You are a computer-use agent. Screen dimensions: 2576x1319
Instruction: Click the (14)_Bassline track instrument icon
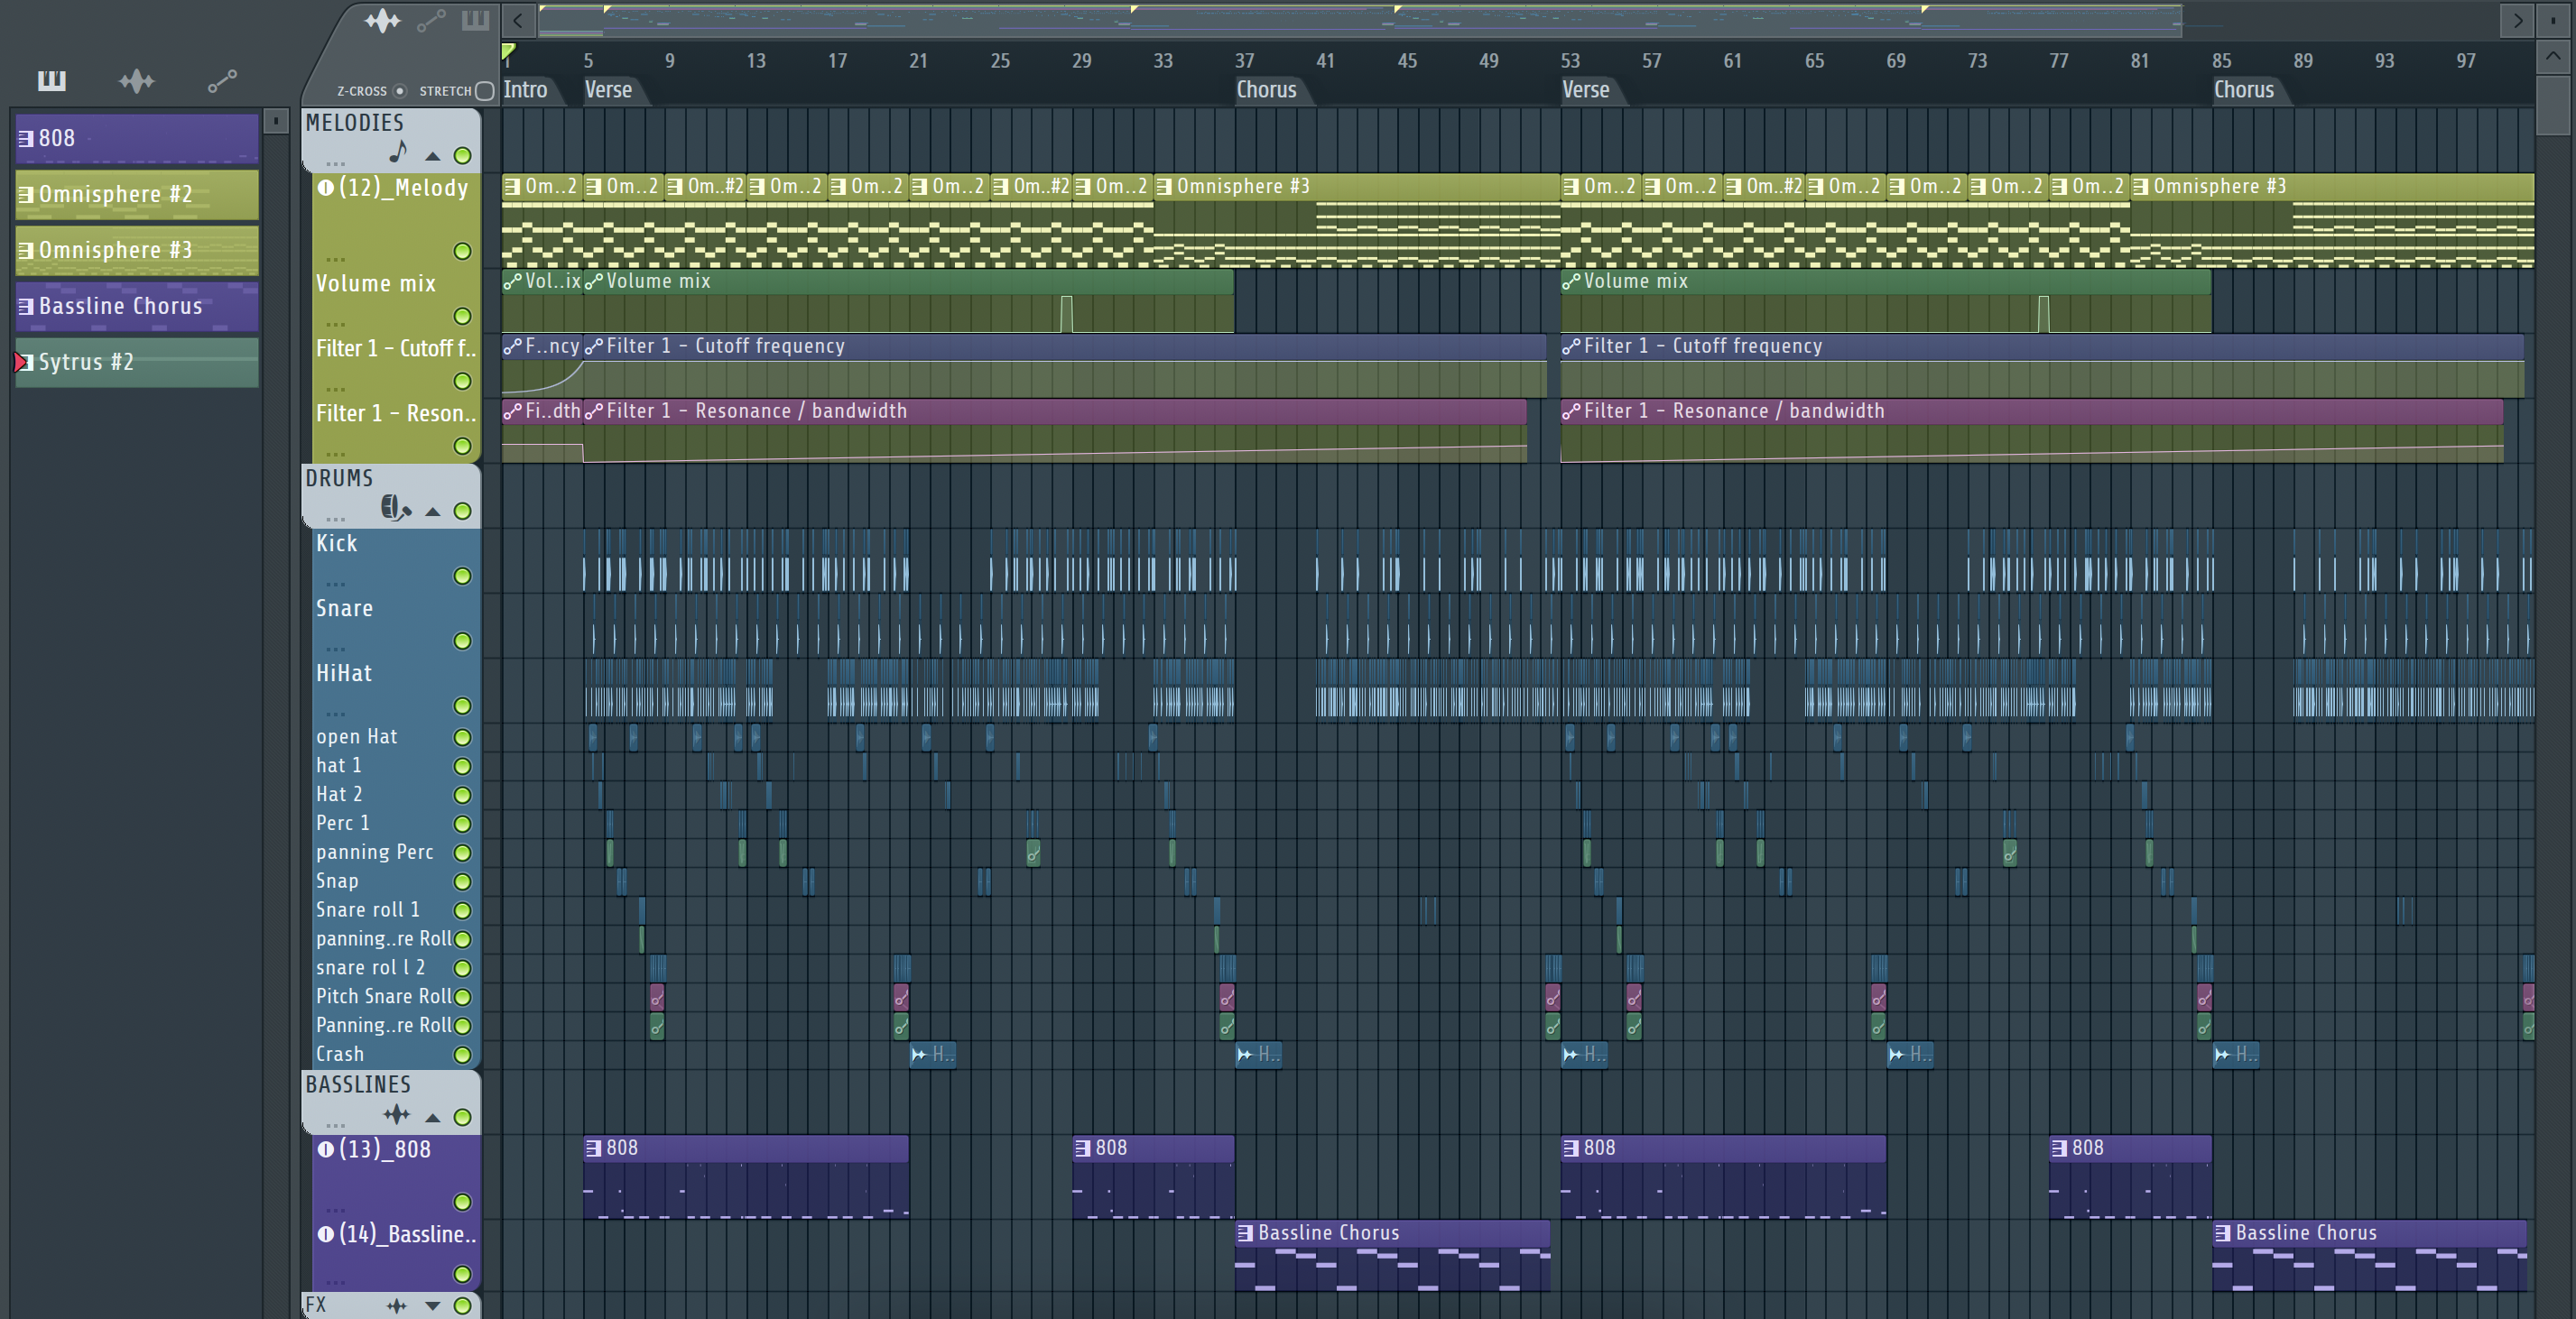click(325, 1234)
